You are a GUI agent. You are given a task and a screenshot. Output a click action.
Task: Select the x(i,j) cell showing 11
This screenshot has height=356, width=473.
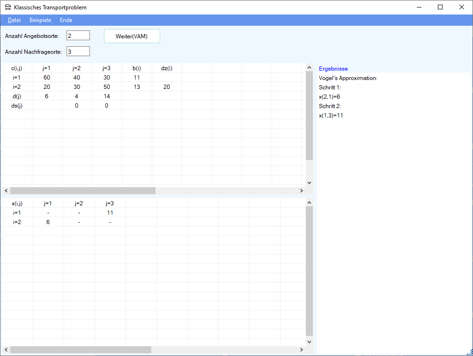(x=110, y=212)
